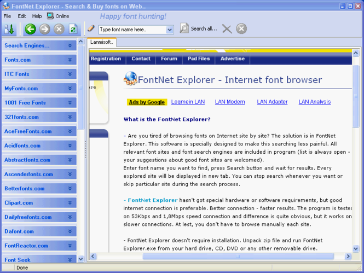Click the horizontal scrollbar thumb
Image resolution: width=364 pixels, height=273 pixels.
pos(238,256)
